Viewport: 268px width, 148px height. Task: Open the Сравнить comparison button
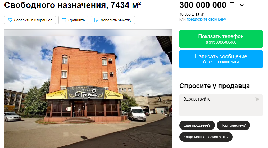coord(73,20)
